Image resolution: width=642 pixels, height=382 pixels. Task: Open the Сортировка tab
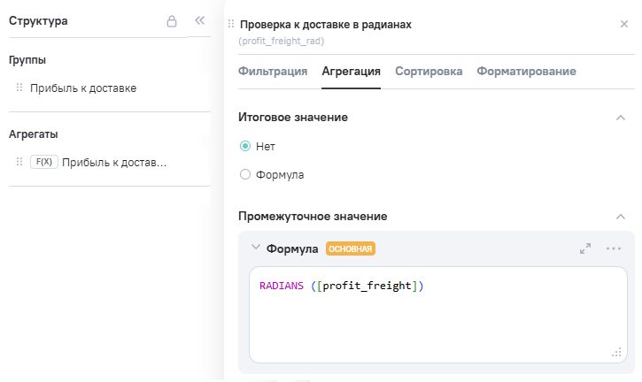click(429, 72)
